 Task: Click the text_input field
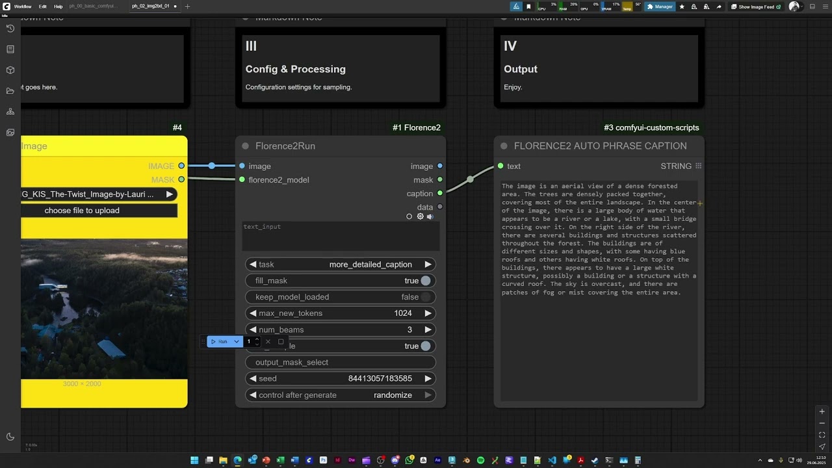tap(341, 236)
